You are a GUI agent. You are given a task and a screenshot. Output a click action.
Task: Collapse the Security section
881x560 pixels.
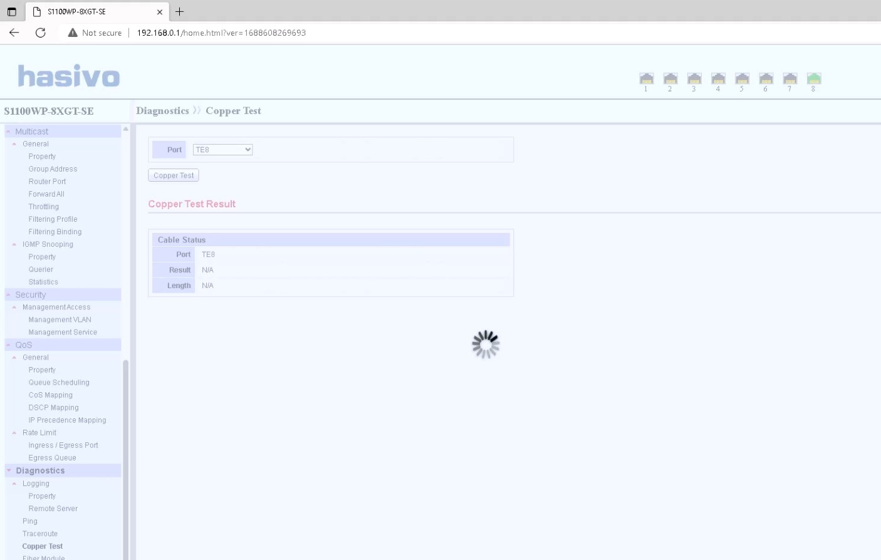point(8,295)
